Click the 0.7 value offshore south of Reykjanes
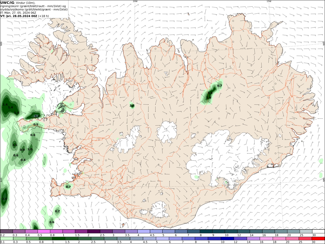 click(x=57, y=211)
